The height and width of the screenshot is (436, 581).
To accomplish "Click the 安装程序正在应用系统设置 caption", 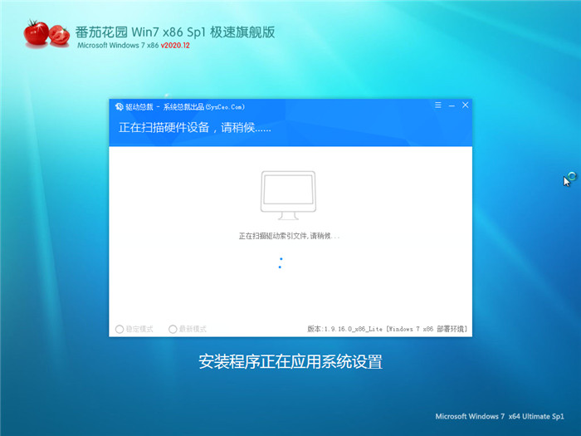I will coord(290,362).
